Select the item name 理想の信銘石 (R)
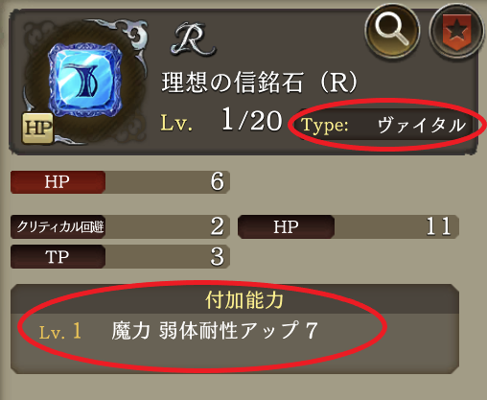Screen dimensions: 487x400 259,82
